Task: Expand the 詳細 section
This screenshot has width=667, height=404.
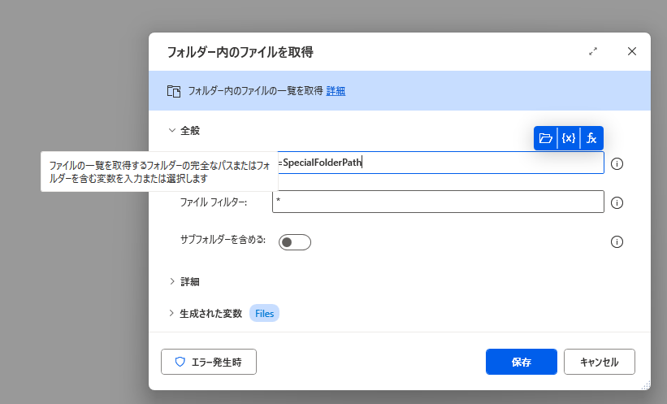Action: [172, 281]
